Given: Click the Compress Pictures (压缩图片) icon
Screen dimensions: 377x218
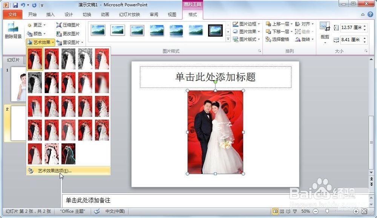Looking at the screenshot, I should 59,25.
